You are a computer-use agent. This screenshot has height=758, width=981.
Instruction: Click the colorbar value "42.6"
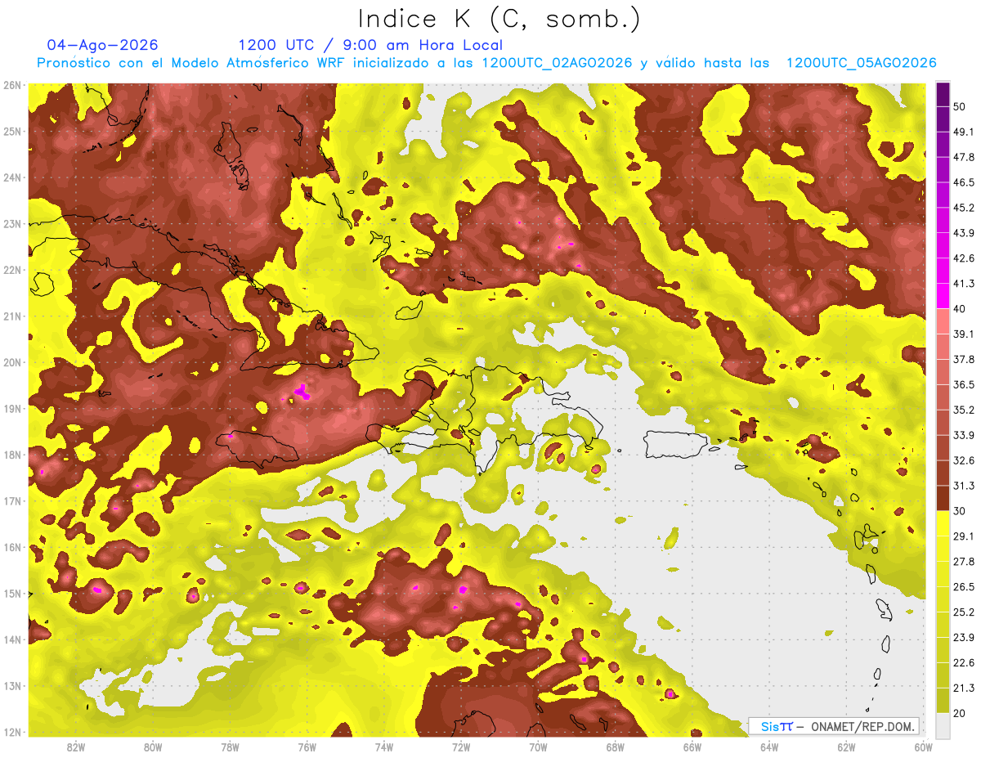tap(964, 258)
